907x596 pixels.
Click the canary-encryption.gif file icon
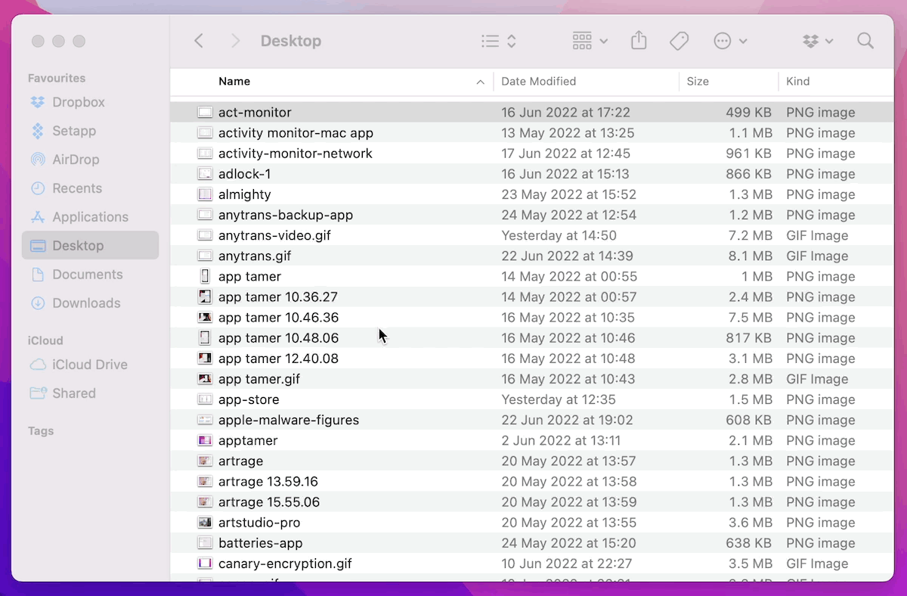click(x=205, y=563)
